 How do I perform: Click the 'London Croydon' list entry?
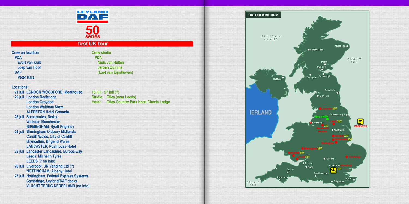(40, 102)
